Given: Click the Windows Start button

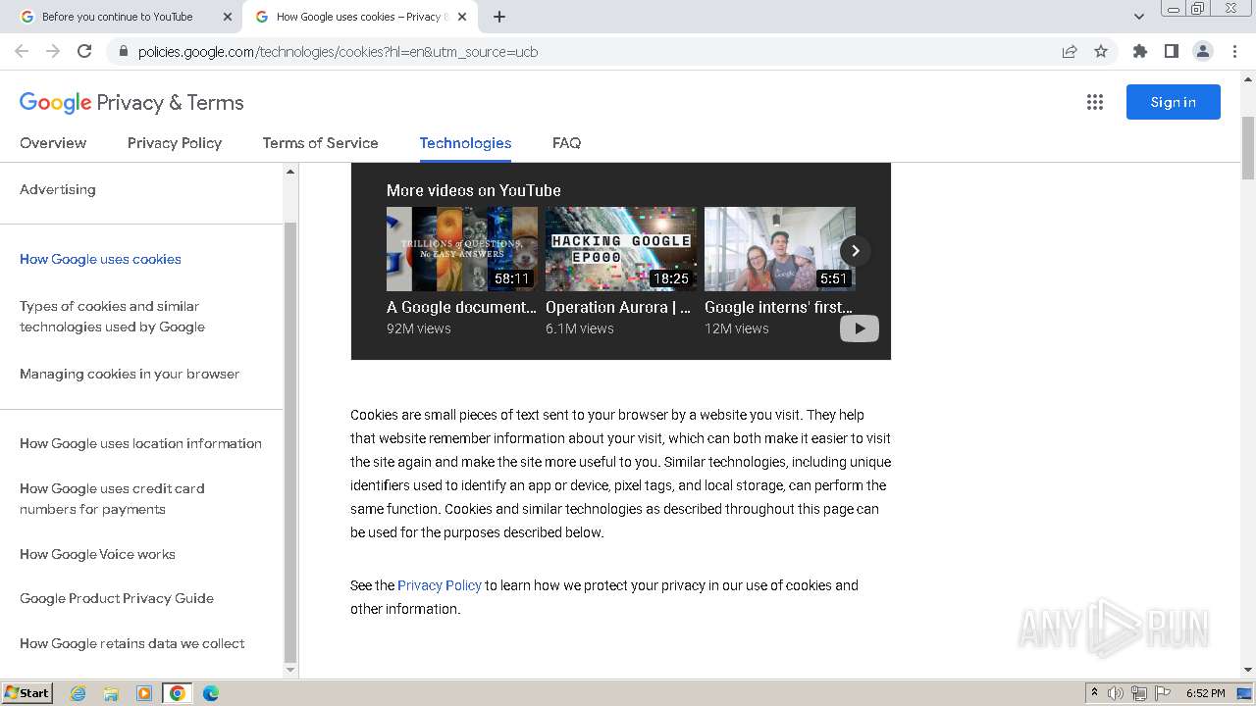Looking at the screenshot, I should click(26, 693).
